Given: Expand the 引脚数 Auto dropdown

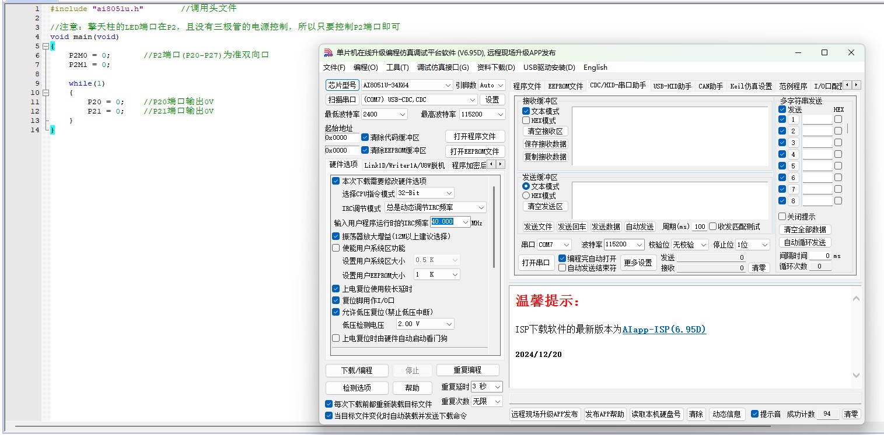Looking at the screenshot, I should click(x=500, y=85).
